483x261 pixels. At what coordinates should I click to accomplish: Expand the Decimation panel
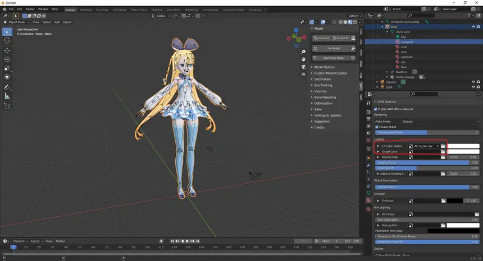(x=322, y=79)
